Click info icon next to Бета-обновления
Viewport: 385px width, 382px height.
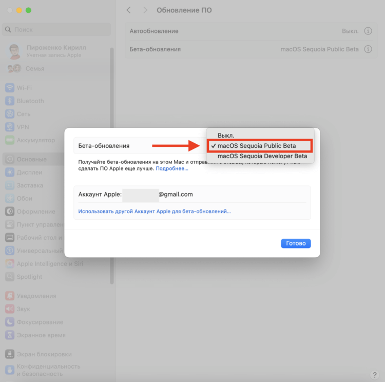click(368, 49)
